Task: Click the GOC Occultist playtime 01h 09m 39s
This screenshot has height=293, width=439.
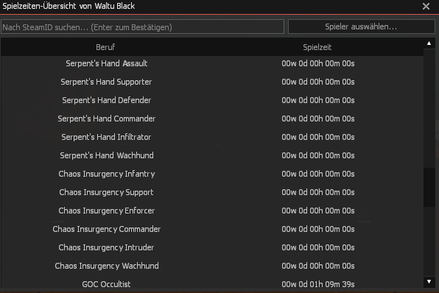Action: [x=318, y=284]
